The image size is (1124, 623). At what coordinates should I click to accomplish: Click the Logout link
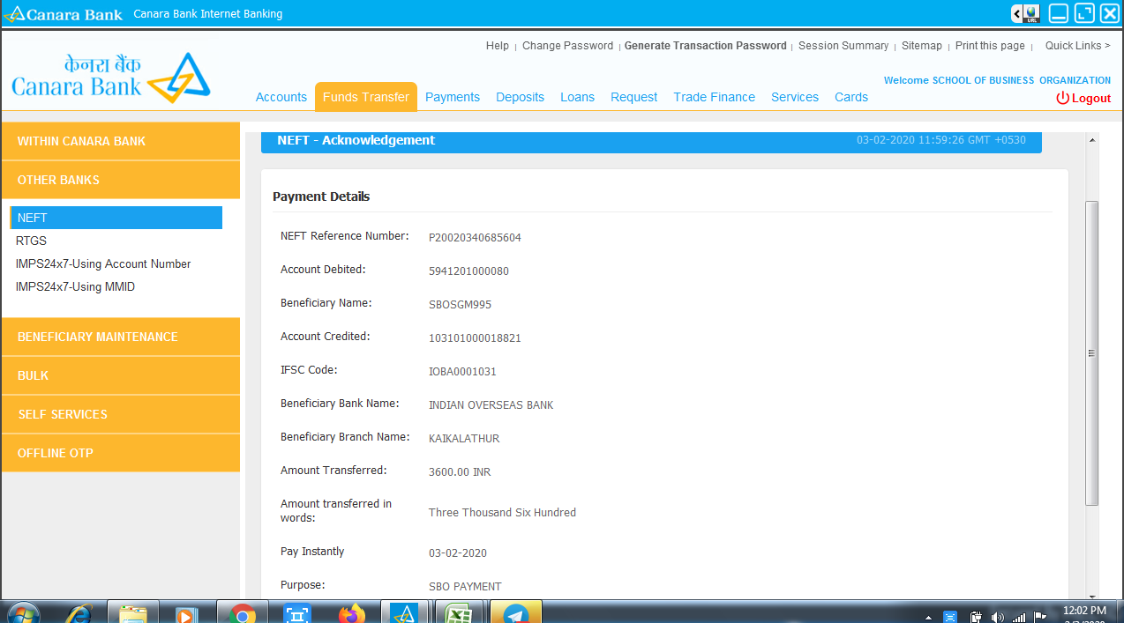[1091, 98]
